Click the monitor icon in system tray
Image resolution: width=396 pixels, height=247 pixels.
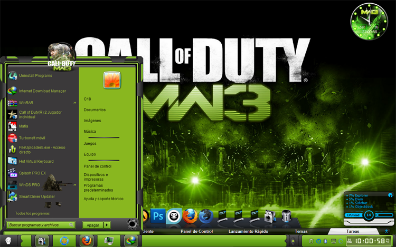point(333,241)
